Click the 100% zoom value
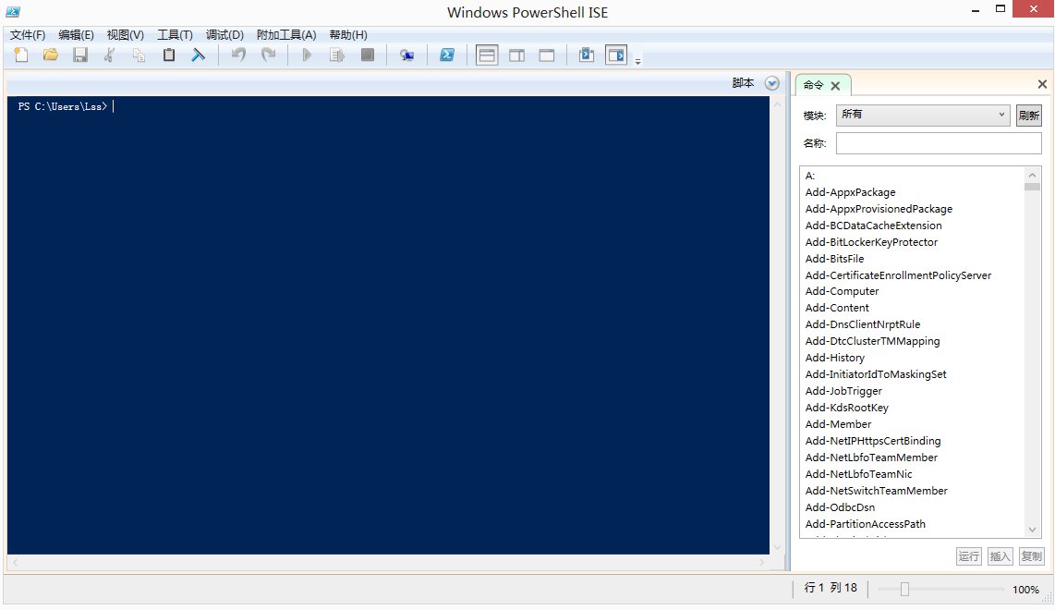Screen dimensions: 1055x610 (1025, 589)
